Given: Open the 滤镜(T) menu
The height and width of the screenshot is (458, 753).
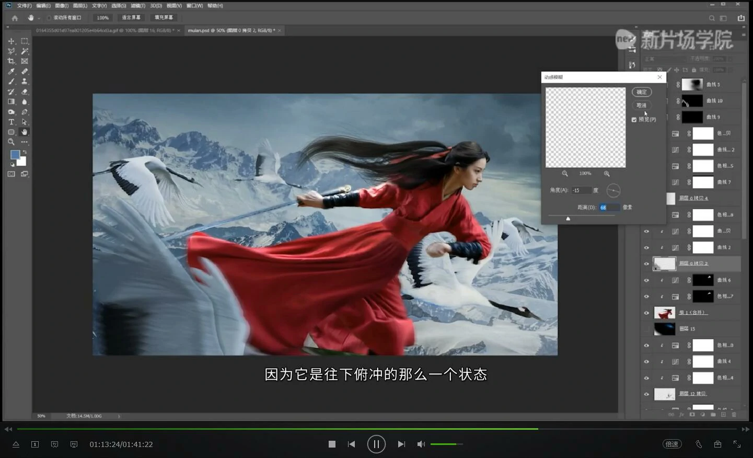Looking at the screenshot, I should tap(138, 6).
